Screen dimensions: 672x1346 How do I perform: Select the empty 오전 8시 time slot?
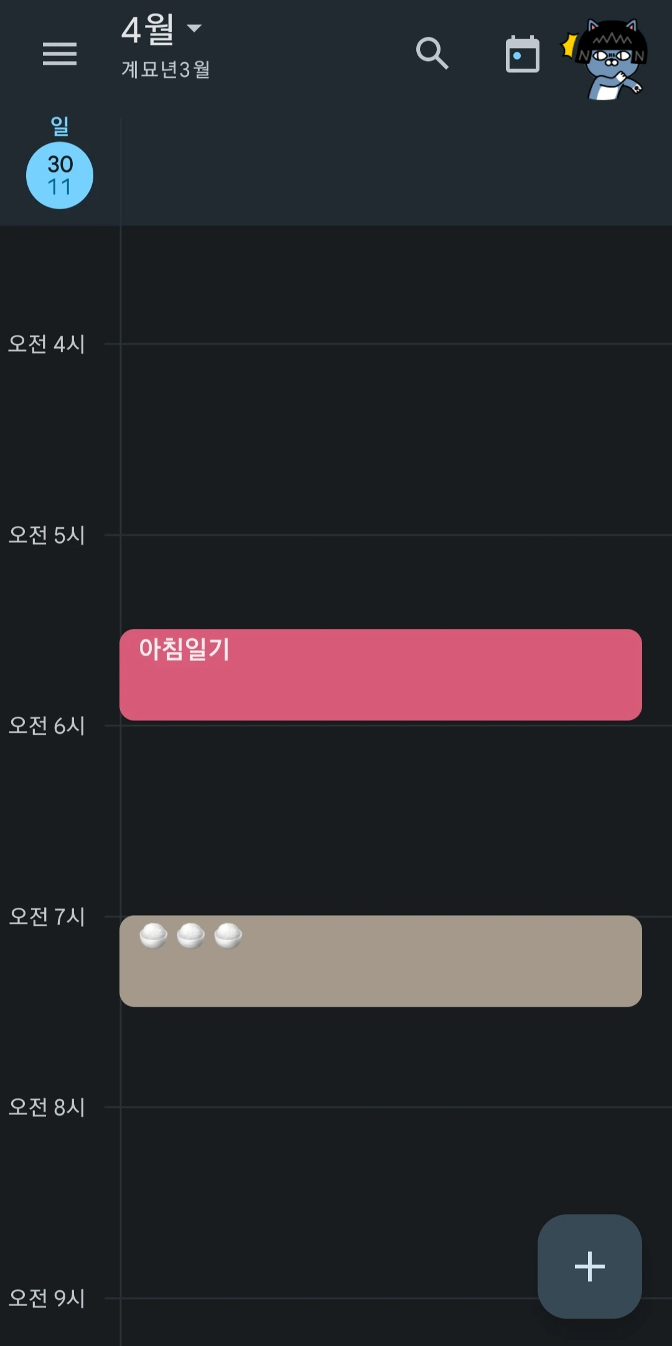(x=396, y=1202)
